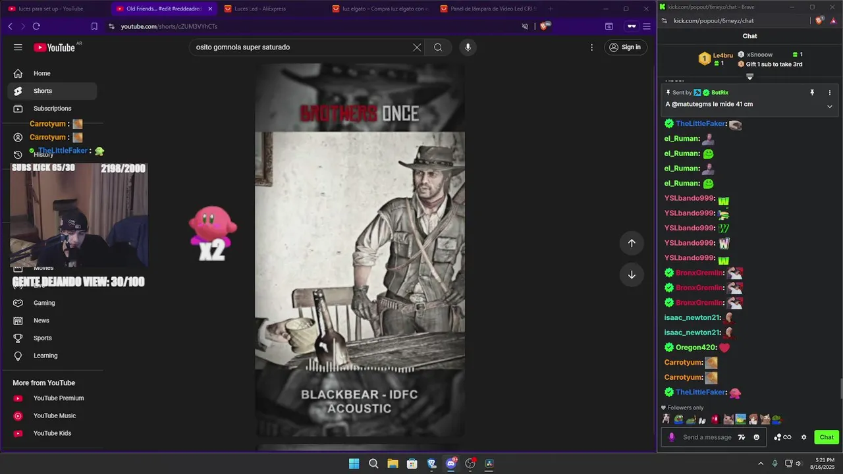Viewport: 843px width, 474px height.
Task: Open the emoji smiley picker
Action: (x=756, y=437)
